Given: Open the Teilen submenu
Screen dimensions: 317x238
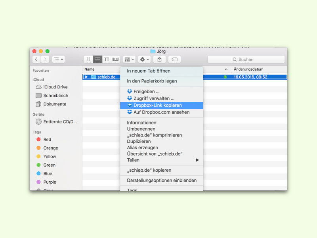Looking at the screenshot, I should [162, 160].
